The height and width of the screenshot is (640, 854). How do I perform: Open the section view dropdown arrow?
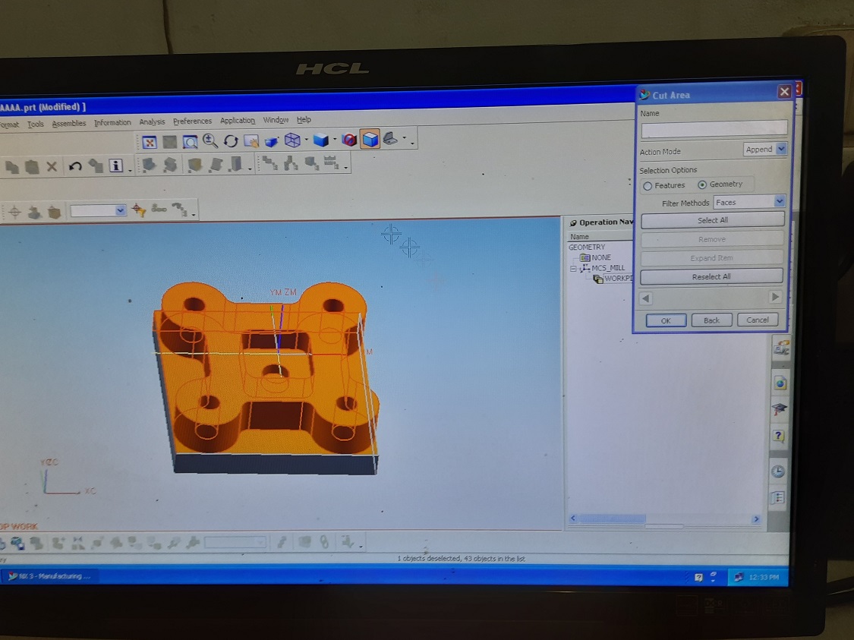coord(404,138)
